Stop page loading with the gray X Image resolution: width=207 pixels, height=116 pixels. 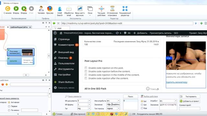click(58, 23)
